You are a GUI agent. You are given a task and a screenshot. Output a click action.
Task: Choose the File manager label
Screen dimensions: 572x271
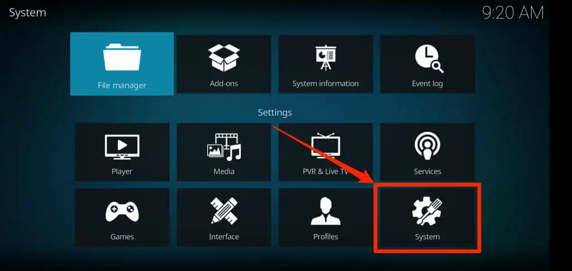pyautogui.click(x=122, y=85)
